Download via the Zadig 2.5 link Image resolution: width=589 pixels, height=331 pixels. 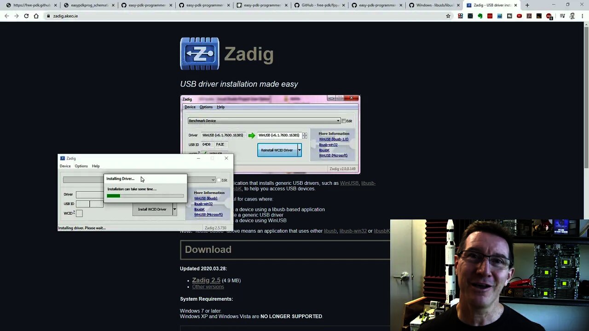point(206,280)
